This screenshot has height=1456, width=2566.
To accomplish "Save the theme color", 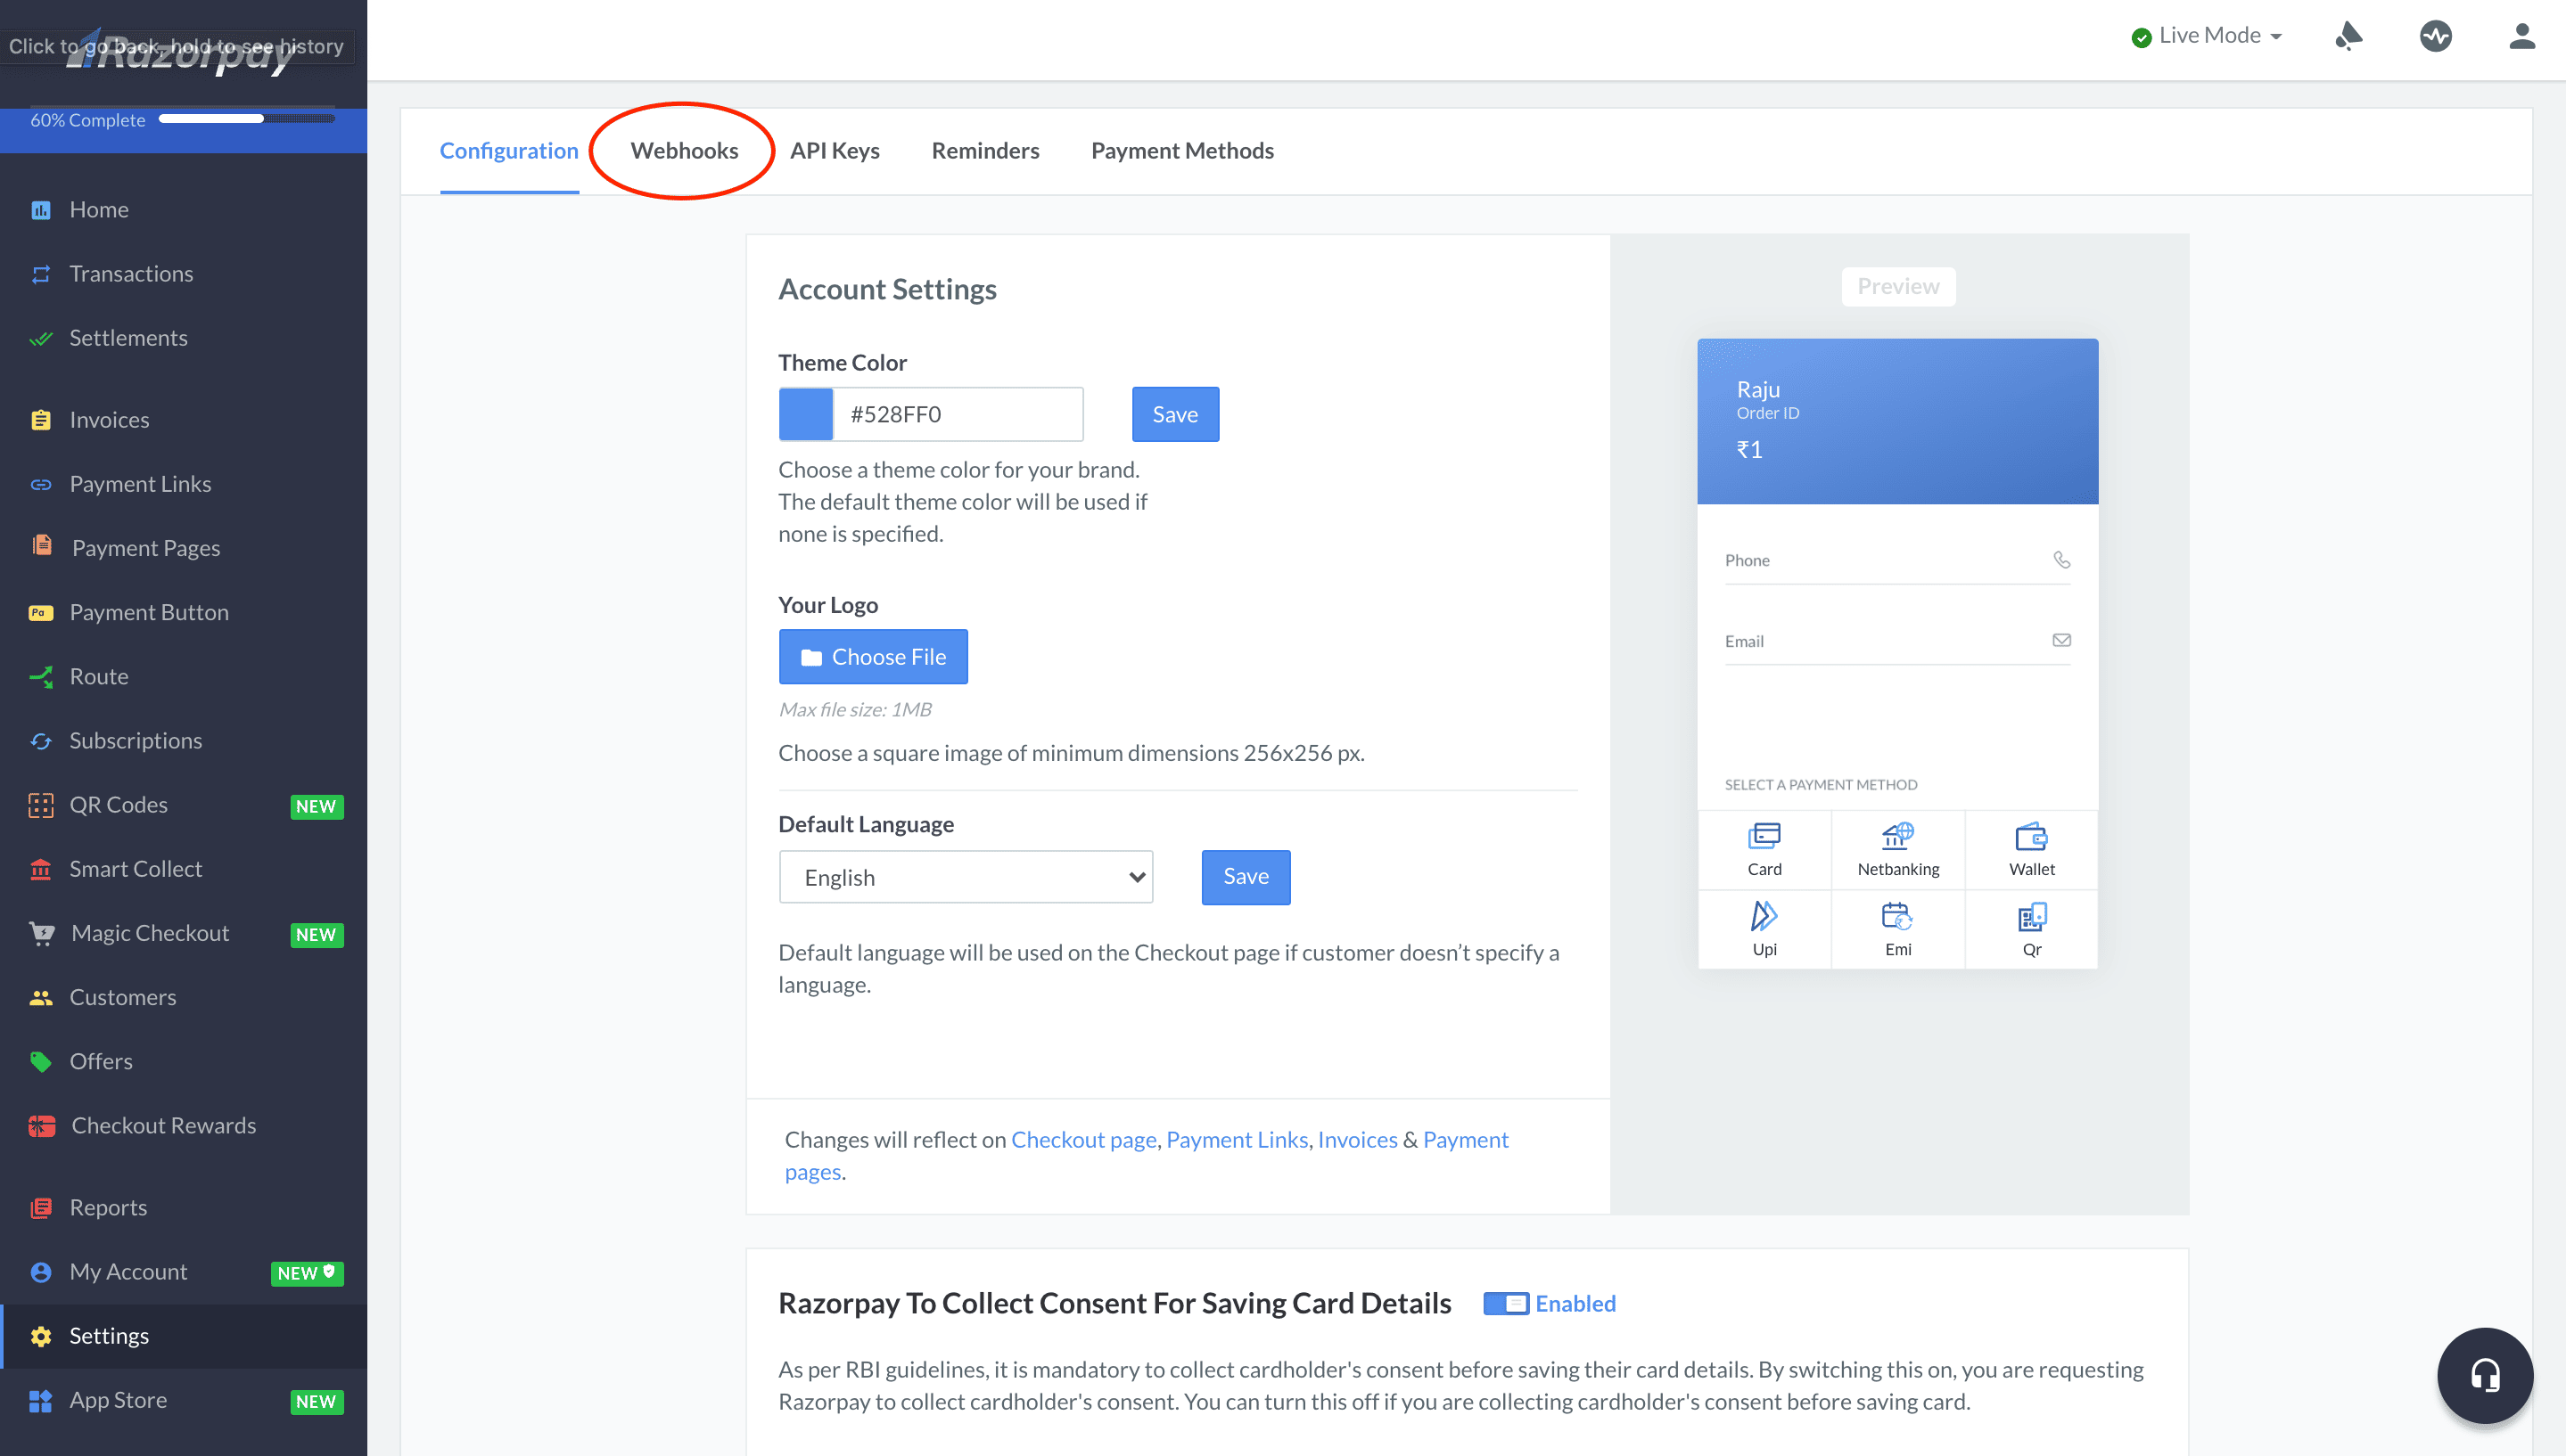I will (1174, 414).
